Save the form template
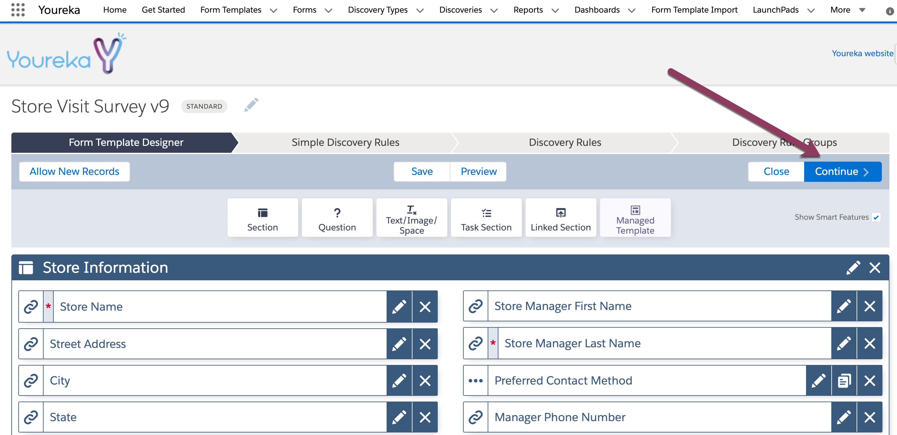Screen dimensions: 897x435 pos(422,171)
